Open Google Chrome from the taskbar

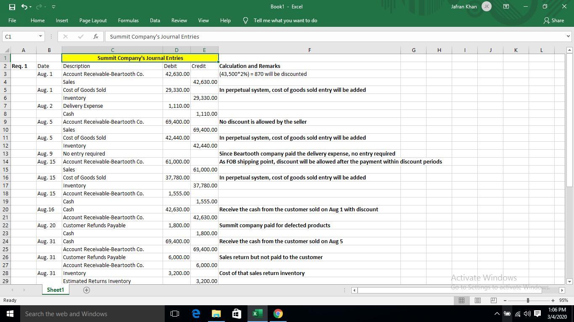point(278,314)
